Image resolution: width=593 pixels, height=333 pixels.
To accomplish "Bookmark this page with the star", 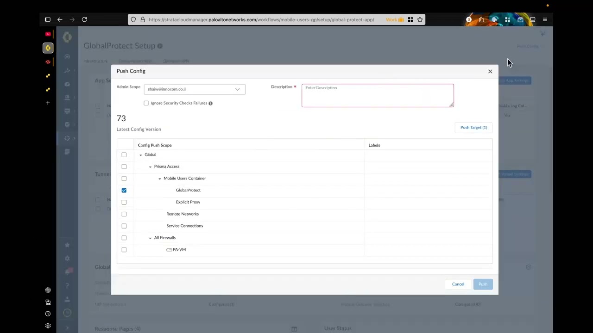I will coord(420,19).
